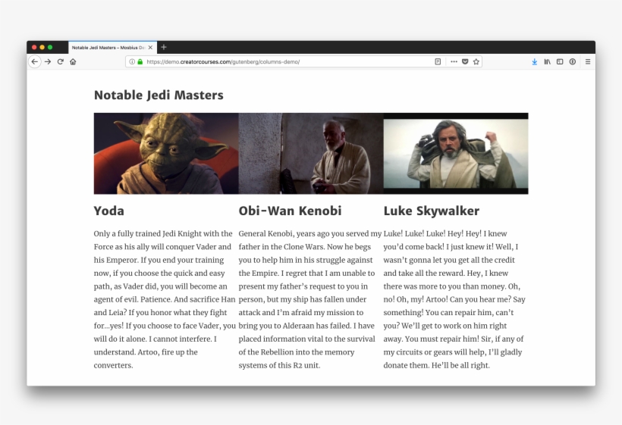Image resolution: width=622 pixels, height=425 pixels.
Task: Click the Obi-Wan Kenobi heading
Action: [x=290, y=211]
